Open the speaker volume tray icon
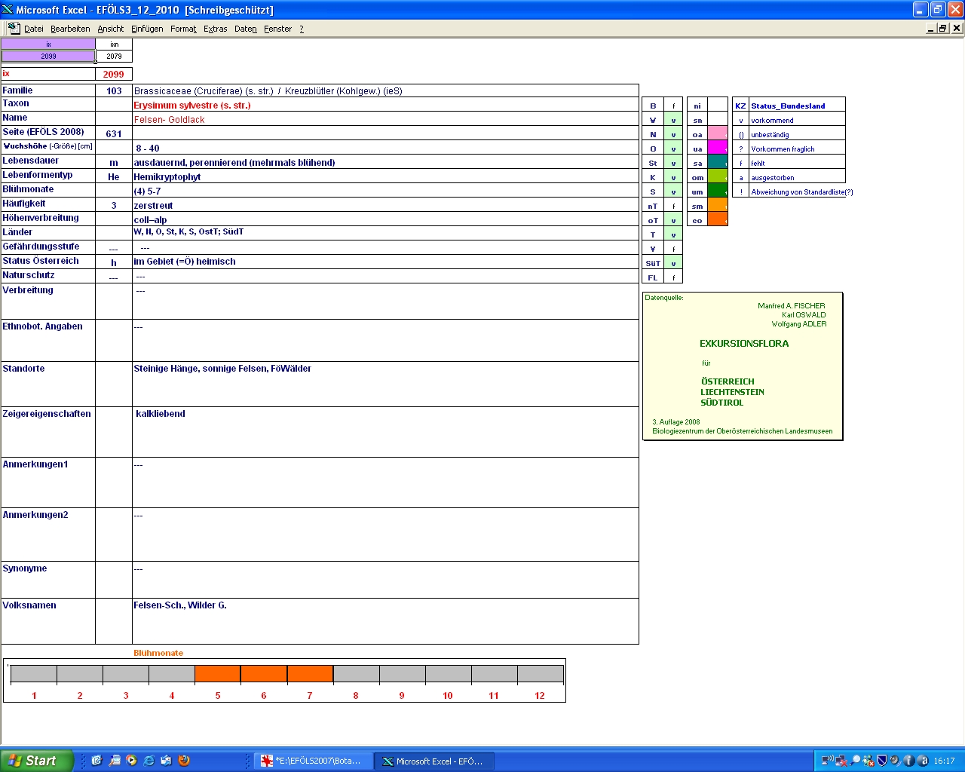This screenshot has width=965, height=772. [895, 761]
